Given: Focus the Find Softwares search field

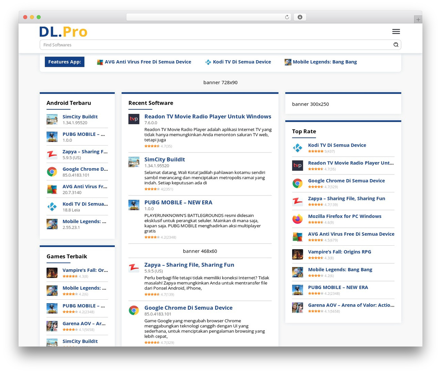Looking at the screenshot, I should (x=220, y=45).
